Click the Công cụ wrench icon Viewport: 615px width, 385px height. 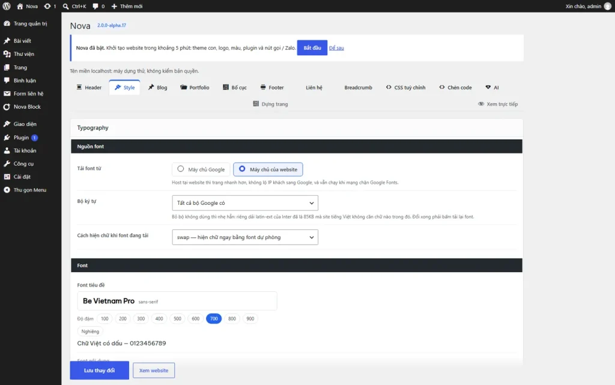7,164
